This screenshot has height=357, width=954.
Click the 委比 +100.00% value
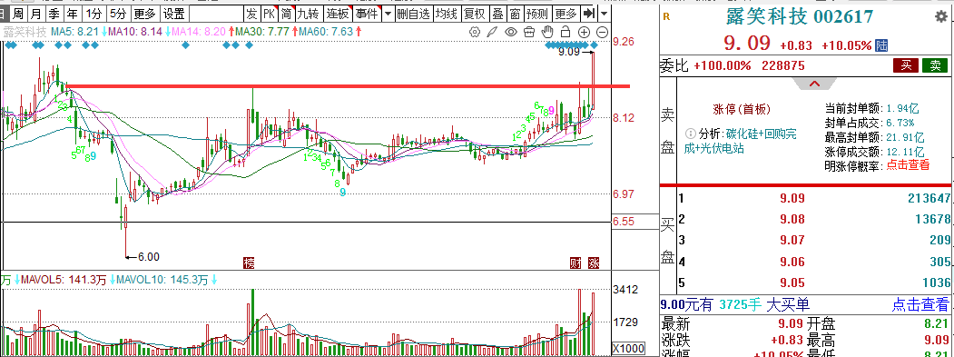723,65
